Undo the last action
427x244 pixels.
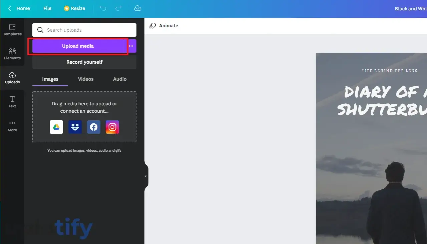tap(103, 8)
